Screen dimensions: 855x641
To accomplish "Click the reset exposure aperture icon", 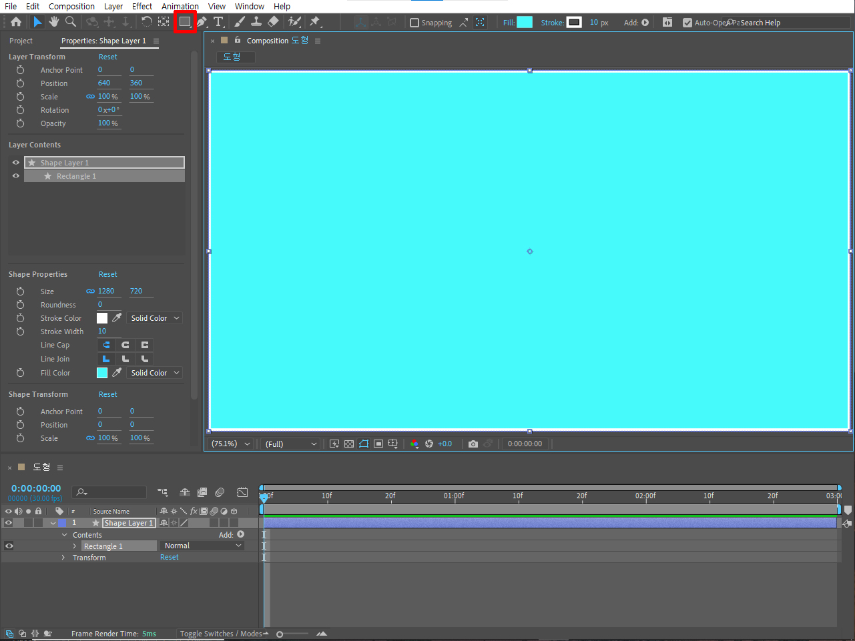I will [429, 444].
